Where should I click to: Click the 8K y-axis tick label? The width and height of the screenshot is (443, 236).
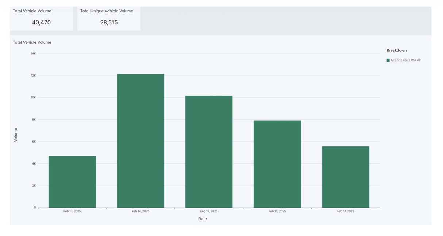click(x=34, y=120)
